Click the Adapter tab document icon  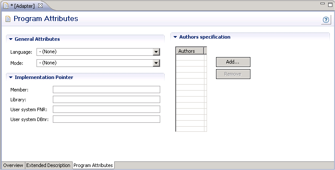[x=6, y=6]
